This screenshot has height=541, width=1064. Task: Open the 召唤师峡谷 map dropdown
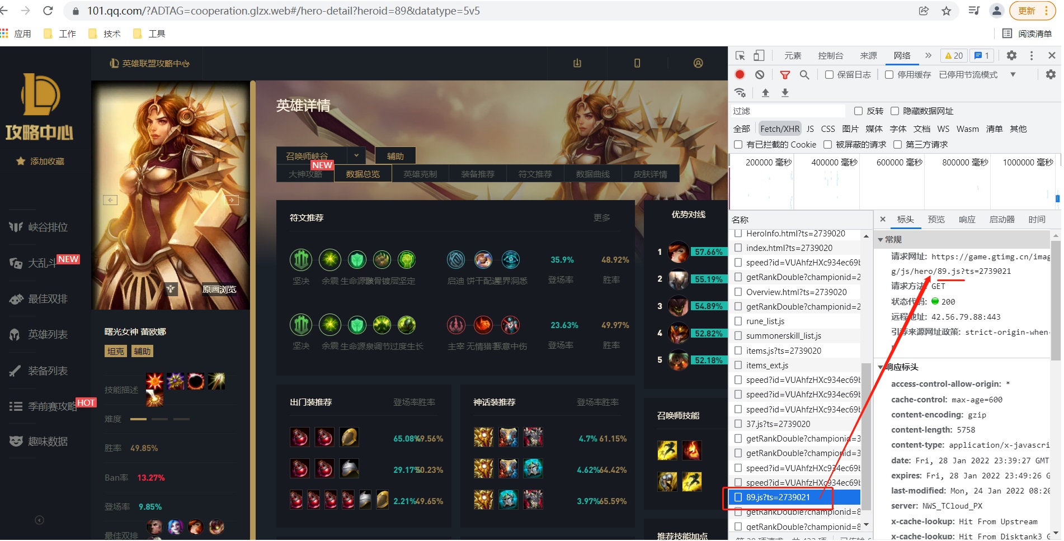[321, 155]
